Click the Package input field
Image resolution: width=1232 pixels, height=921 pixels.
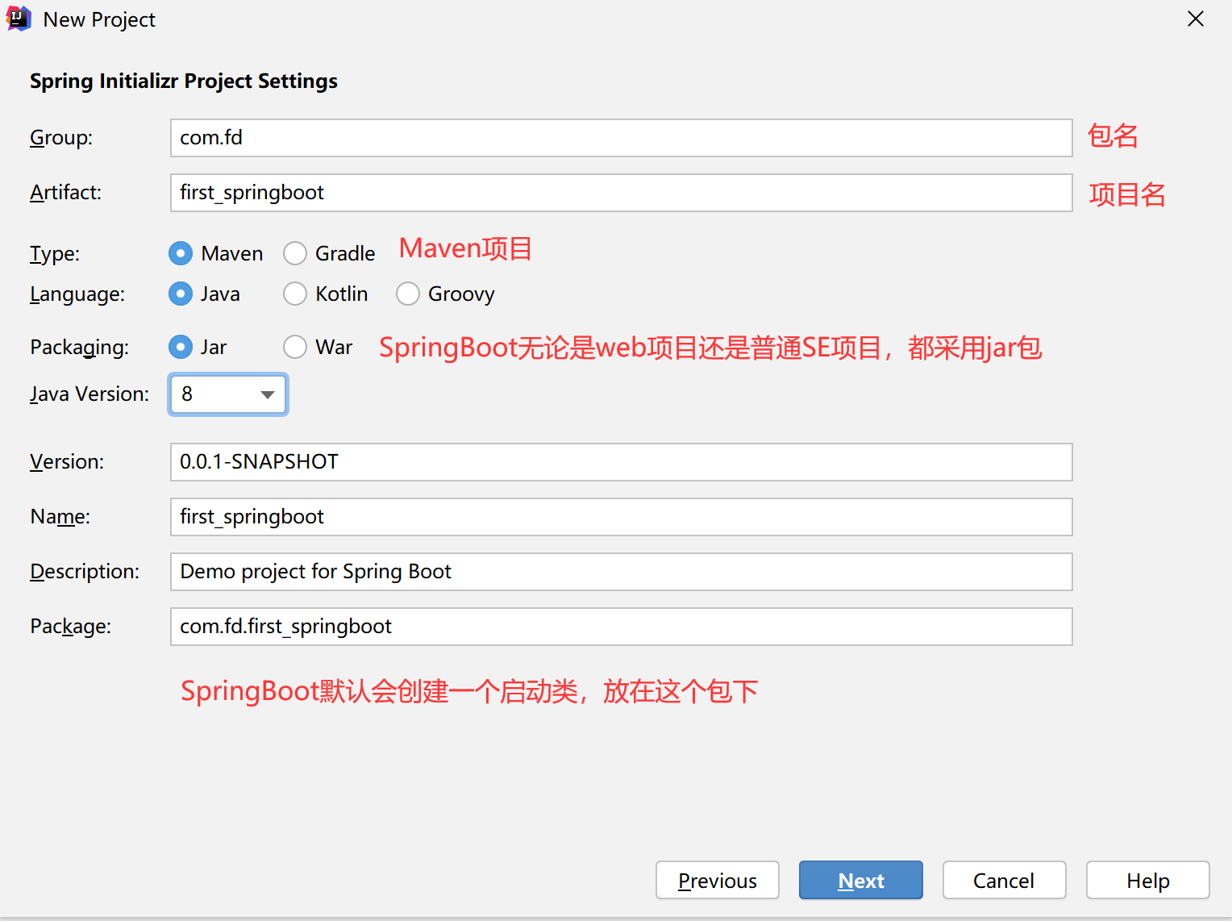pos(621,627)
